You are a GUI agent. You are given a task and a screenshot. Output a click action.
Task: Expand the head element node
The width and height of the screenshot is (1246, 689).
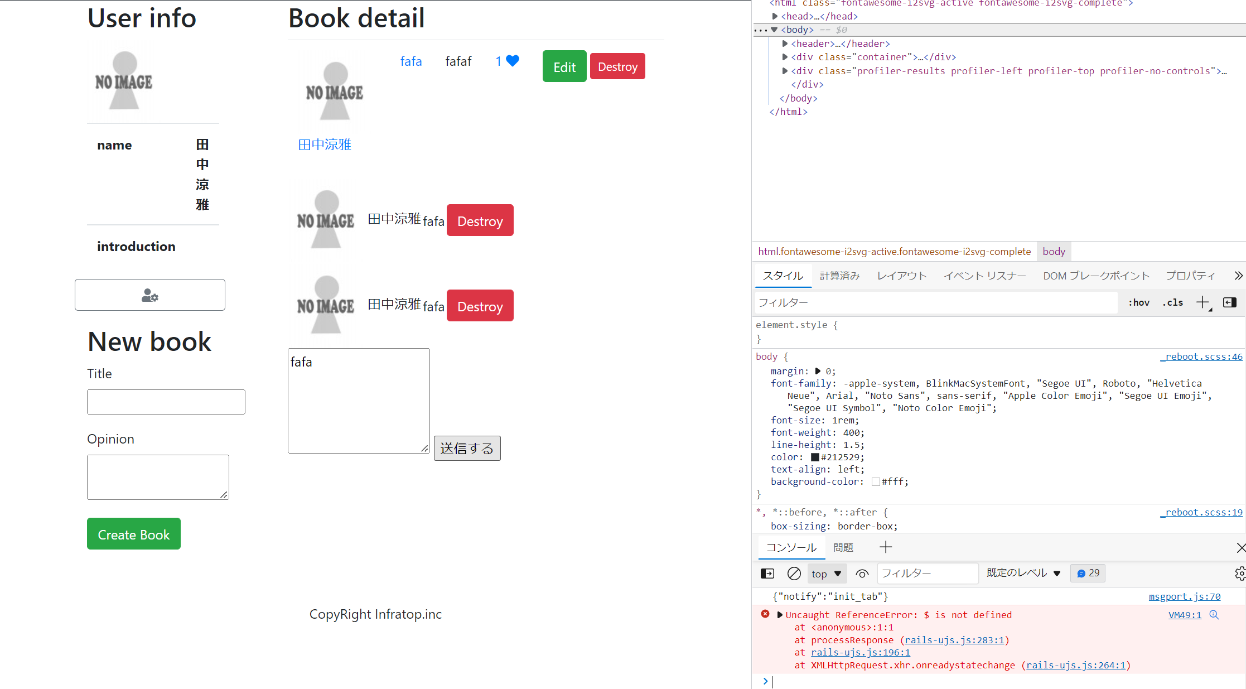tap(775, 16)
